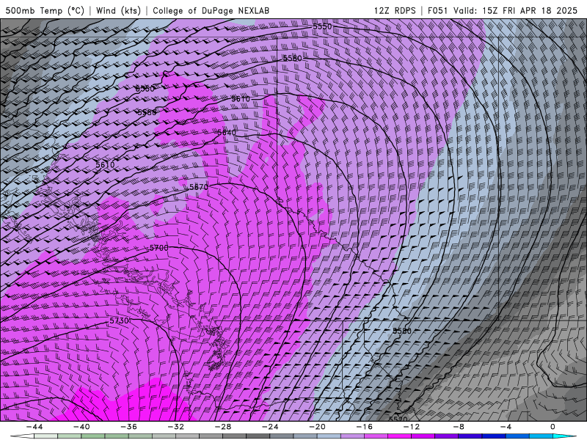Screen dimensions: 587x440
Task: Click the white arrow end of the colorbar
Action: 22,436
